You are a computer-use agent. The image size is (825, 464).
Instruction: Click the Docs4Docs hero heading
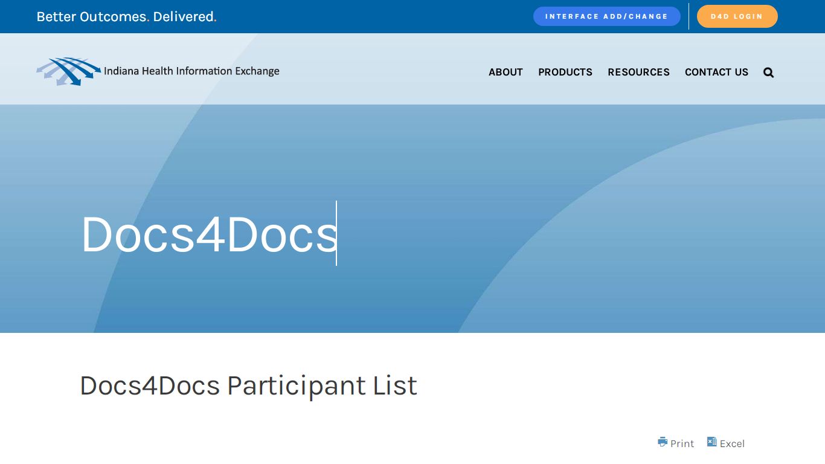click(x=209, y=234)
